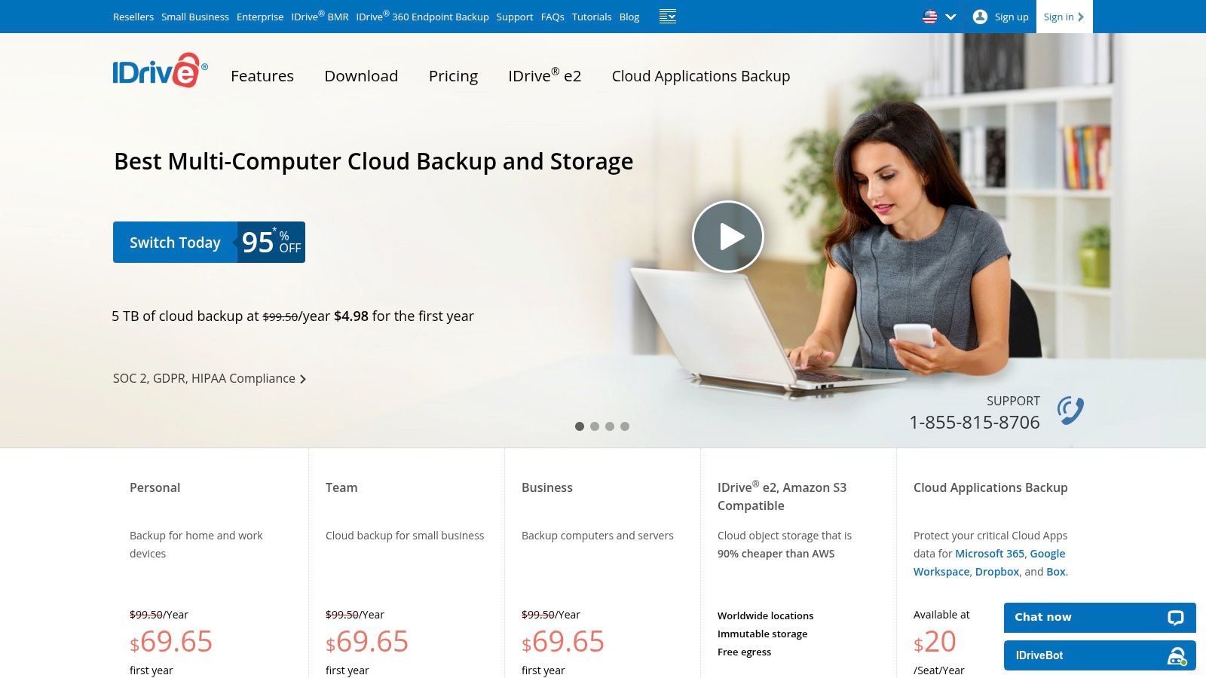Viewport: 1206px width, 678px height.
Task: Open the Pricing menu
Action: point(453,76)
